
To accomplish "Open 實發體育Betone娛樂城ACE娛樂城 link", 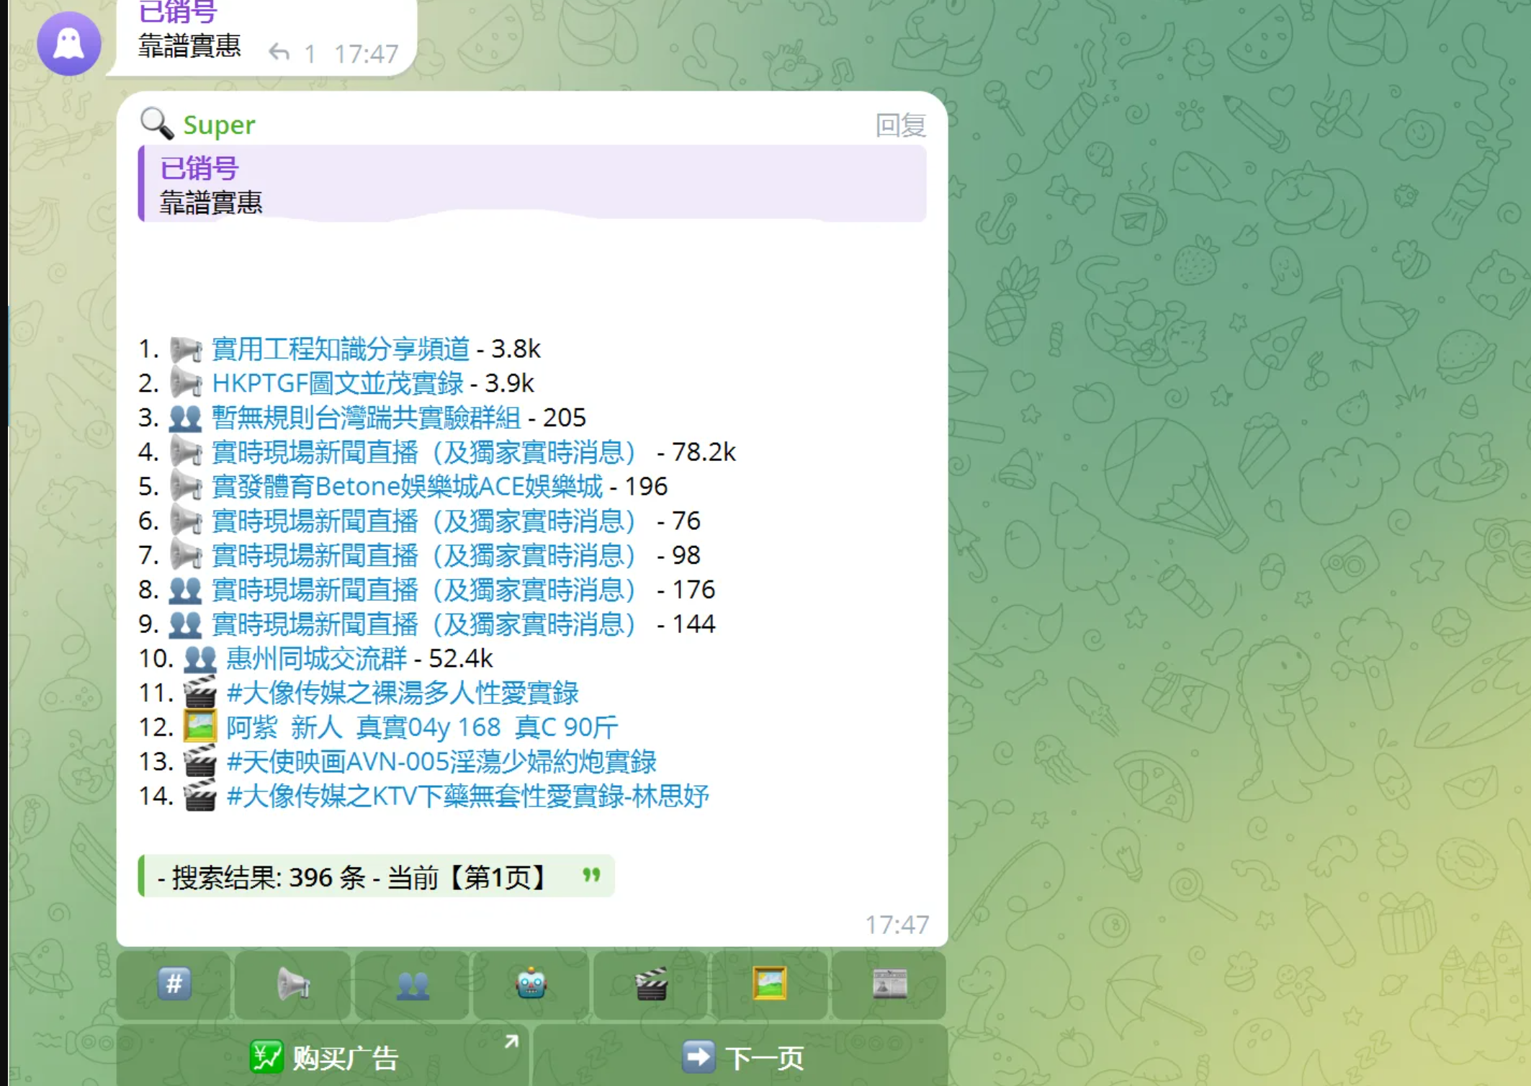I will 407,487.
